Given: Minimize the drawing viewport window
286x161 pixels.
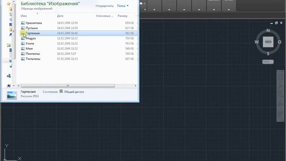Looking at the screenshot, I should coord(272,23).
